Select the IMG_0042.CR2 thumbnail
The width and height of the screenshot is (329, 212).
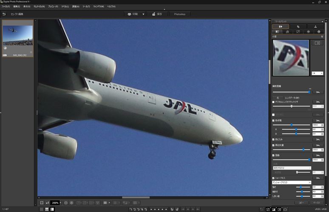click(17, 38)
